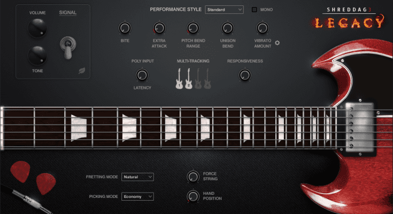Select the third multi-tracking guitar icon
393x214 pixels.
coord(198,79)
